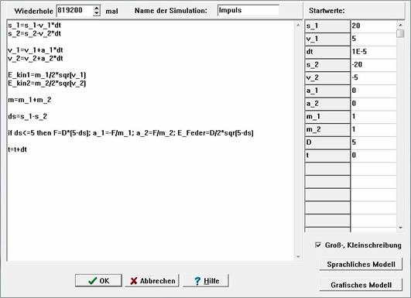Click the Name der Simulation field Impuls
The image size is (411, 298).
pos(248,11)
